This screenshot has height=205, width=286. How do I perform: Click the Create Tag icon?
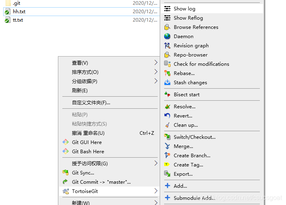(x=167, y=164)
